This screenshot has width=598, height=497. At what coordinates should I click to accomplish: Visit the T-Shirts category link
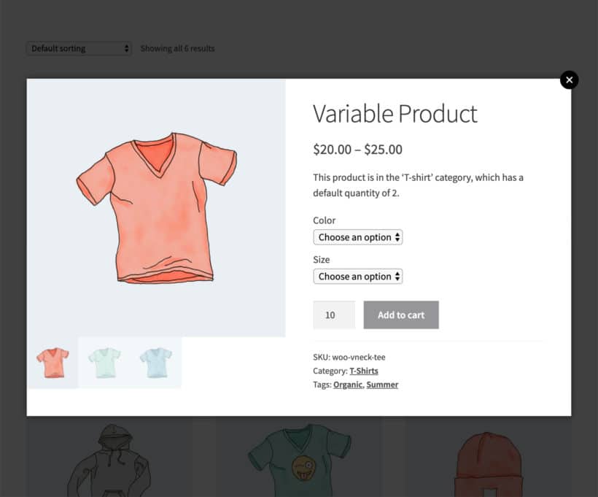tap(364, 371)
